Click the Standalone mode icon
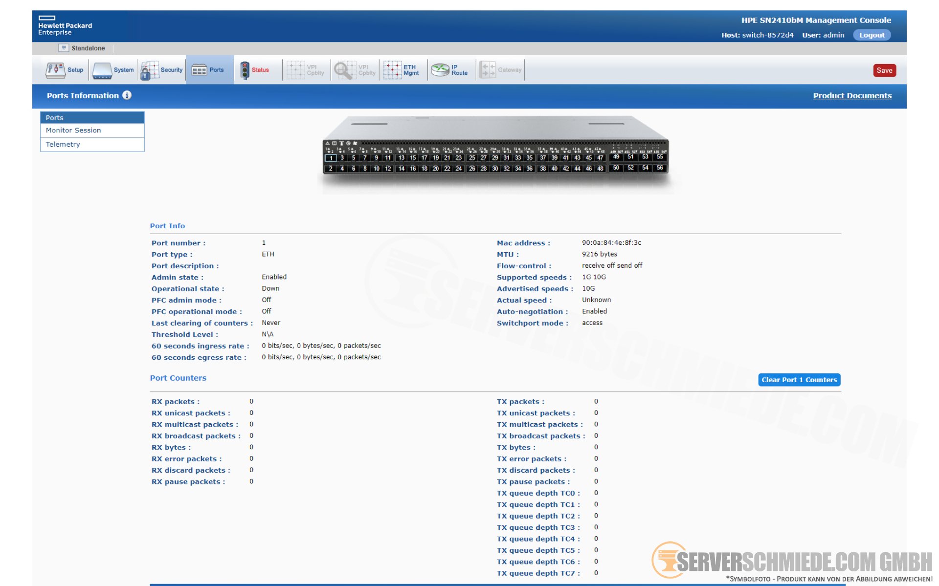Viewport: 939px width, 586px height. pos(64,48)
